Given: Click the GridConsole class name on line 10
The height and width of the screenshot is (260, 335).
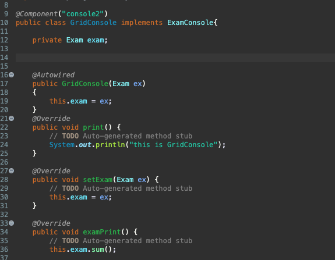Looking at the screenshot, I should coord(93,23).
